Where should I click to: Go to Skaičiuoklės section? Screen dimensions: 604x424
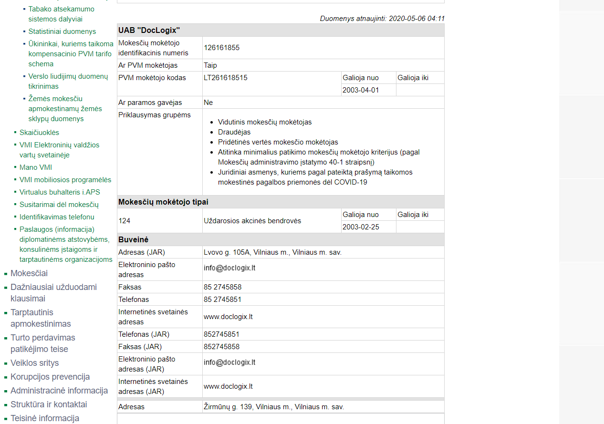pyautogui.click(x=39, y=133)
